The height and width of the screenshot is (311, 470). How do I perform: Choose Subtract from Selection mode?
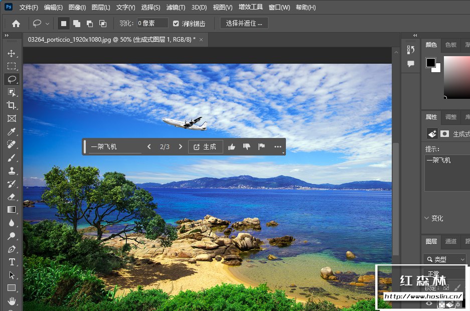tap(90, 24)
